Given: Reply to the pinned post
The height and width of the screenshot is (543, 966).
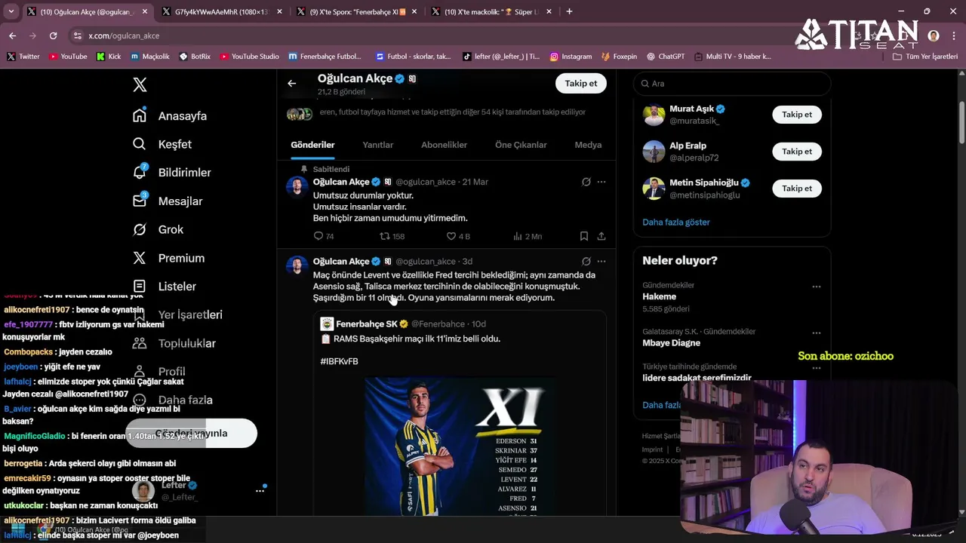Looking at the screenshot, I should pyautogui.click(x=323, y=236).
